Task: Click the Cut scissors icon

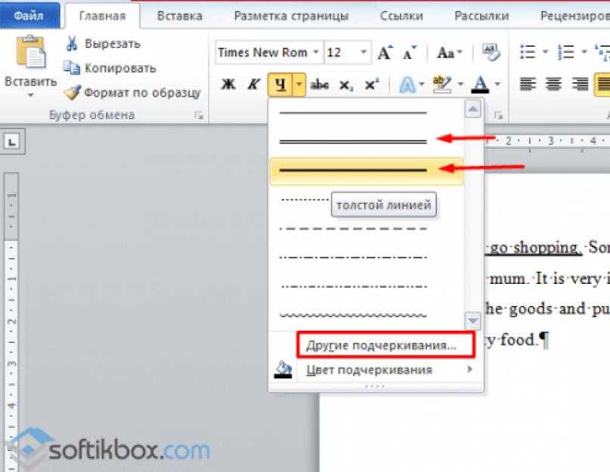Action: (x=72, y=44)
